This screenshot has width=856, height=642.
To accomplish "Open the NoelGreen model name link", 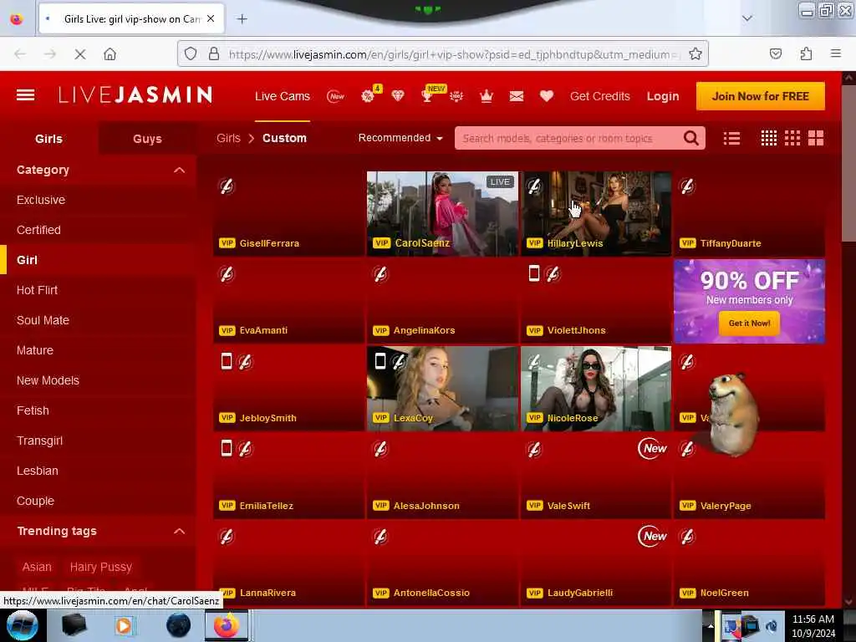I will pyautogui.click(x=725, y=593).
